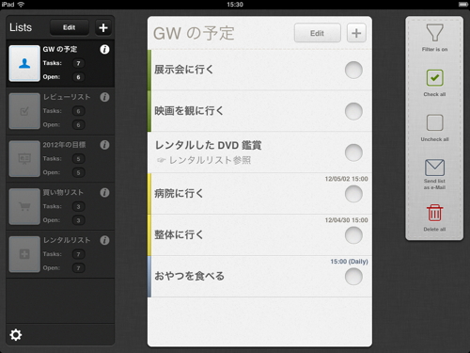The image size is (470, 353).
Task: Select the レンタルリスト list name
Action: (x=67, y=240)
